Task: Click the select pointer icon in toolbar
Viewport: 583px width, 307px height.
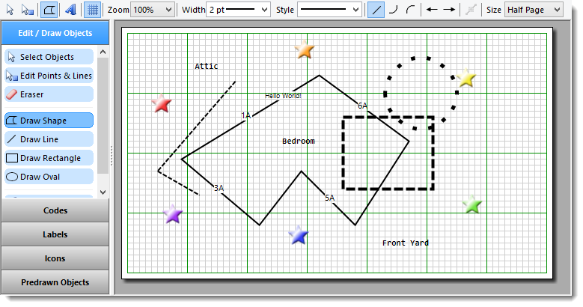Action: 10,10
